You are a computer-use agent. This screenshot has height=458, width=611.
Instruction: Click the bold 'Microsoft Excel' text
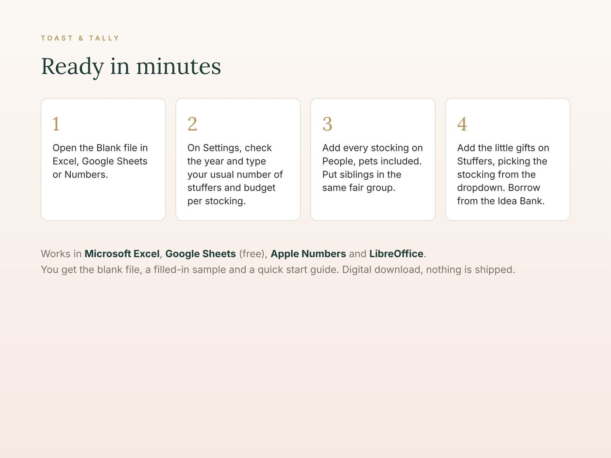pos(122,254)
